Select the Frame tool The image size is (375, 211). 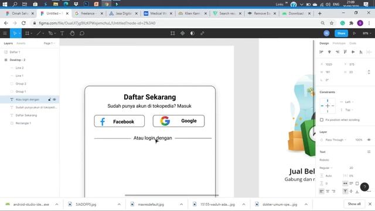click(27, 33)
